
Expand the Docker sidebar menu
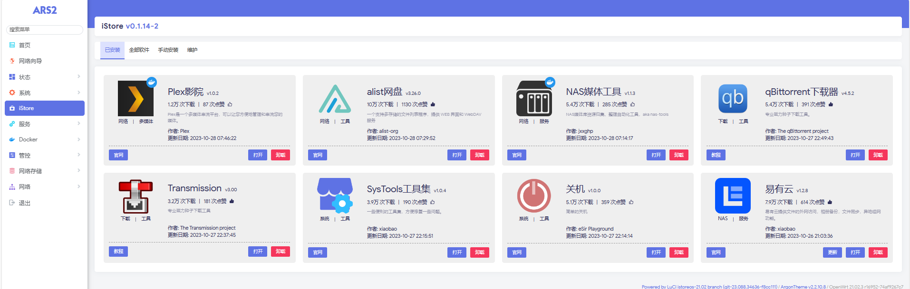click(44, 140)
